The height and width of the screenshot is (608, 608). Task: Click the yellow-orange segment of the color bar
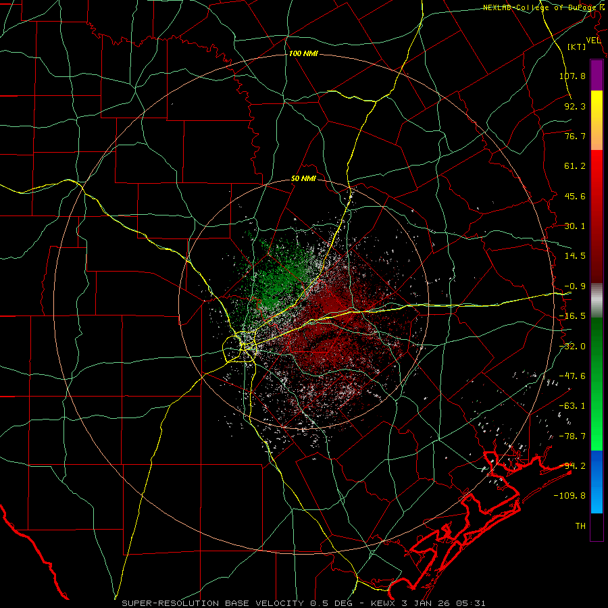pyautogui.click(x=597, y=120)
